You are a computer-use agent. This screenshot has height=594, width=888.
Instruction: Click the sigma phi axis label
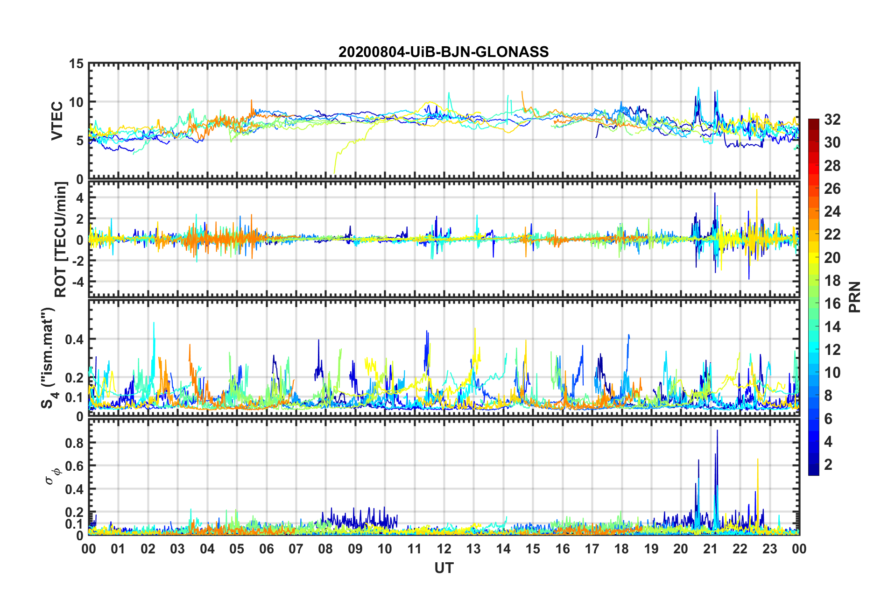point(52,477)
